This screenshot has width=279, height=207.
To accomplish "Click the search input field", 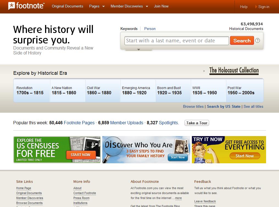I will tap(176, 41).
